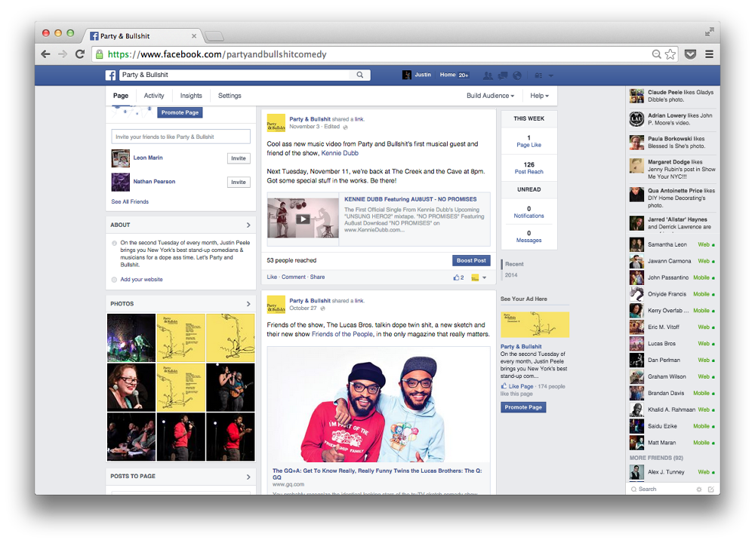The height and width of the screenshot is (543, 755).
Task: Click the Recent timeline marker
Action: click(514, 264)
